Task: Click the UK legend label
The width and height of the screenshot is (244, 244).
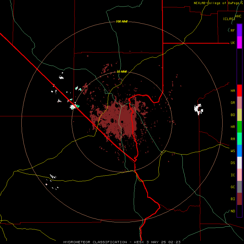Action: [233, 43]
